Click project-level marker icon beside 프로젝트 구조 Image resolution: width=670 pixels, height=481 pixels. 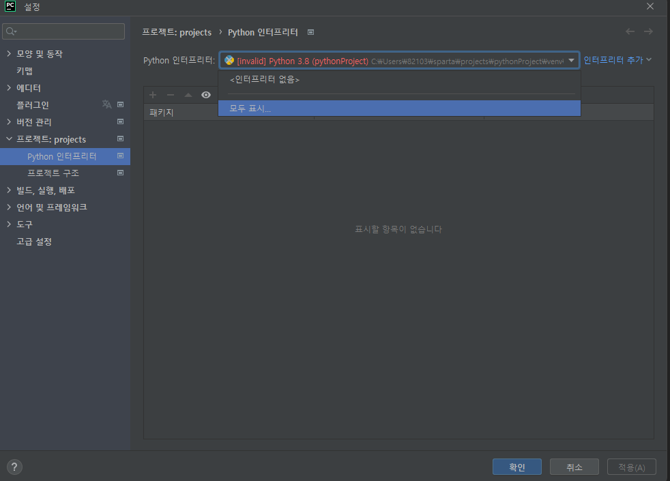(121, 173)
